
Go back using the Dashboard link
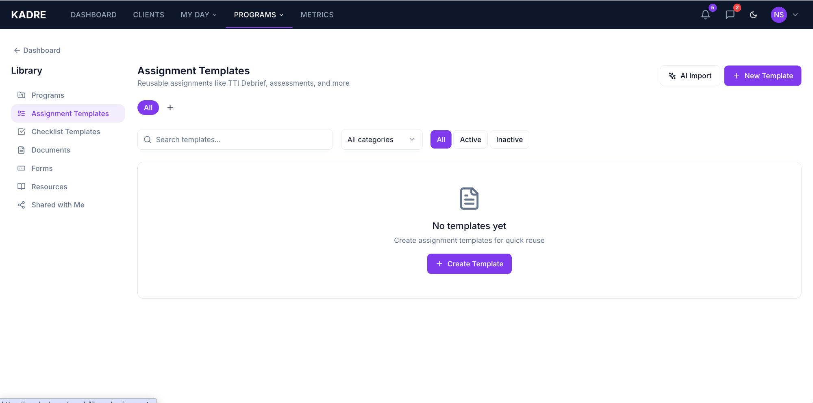click(37, 50)
